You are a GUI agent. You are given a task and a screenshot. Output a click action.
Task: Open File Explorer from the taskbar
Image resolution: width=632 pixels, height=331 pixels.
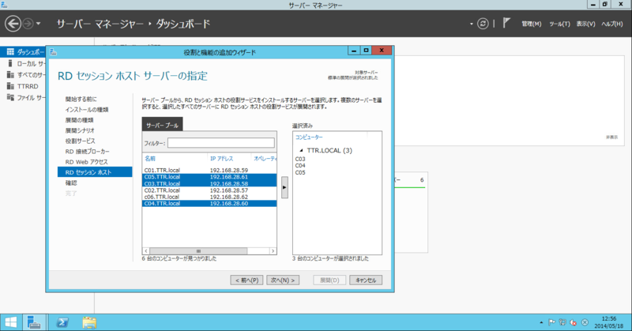89,322
